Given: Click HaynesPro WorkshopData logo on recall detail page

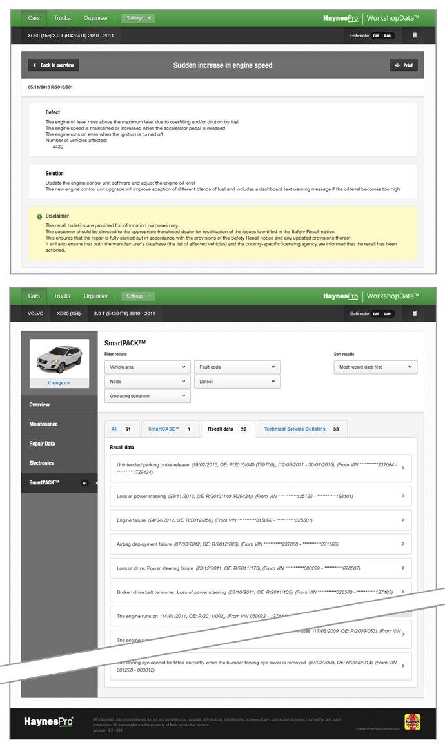Looking at the screenshot, I should point(371,18).
